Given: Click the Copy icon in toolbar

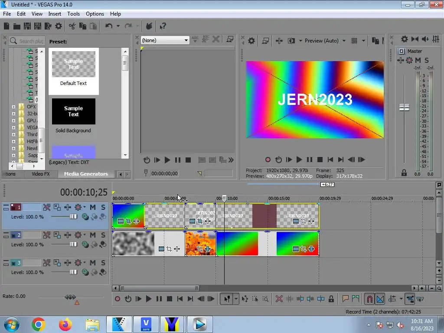Looking at the screenshot, I should point(83,26).
